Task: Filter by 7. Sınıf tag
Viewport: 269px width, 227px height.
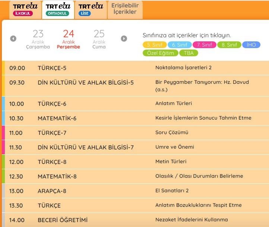Action: [x=205, y=45]
